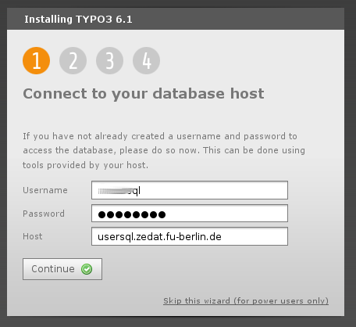Image resolution: width=356 pixels, height=327 pixels.
Task: Click the Username field label
Action: click(45, 190)
